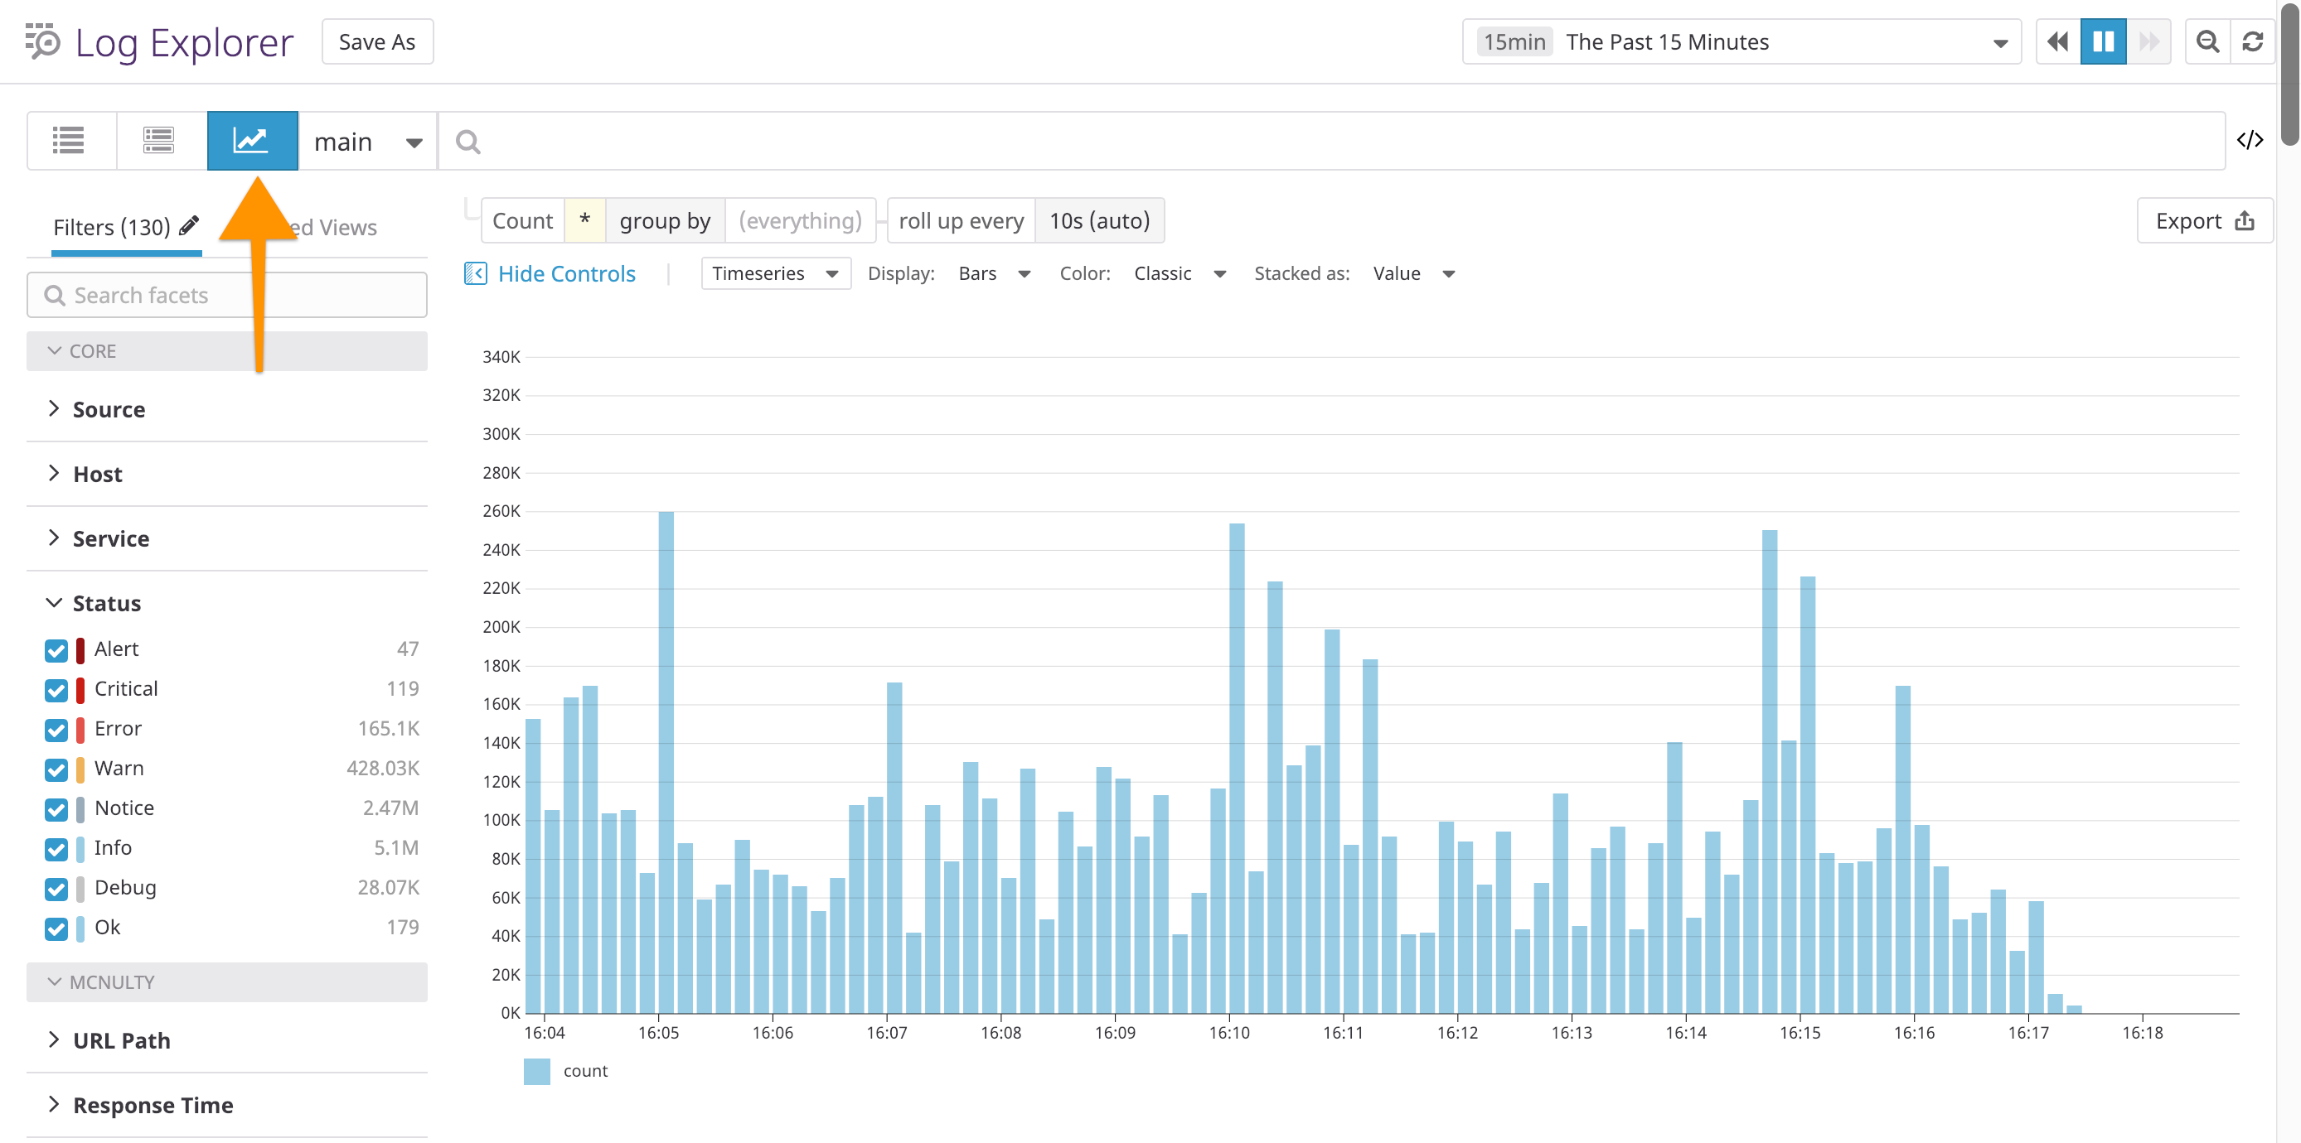Select the compact table view icon
Image resolution: width=2301 pixels, height=1143 pixels.
[x=159, y=141]
